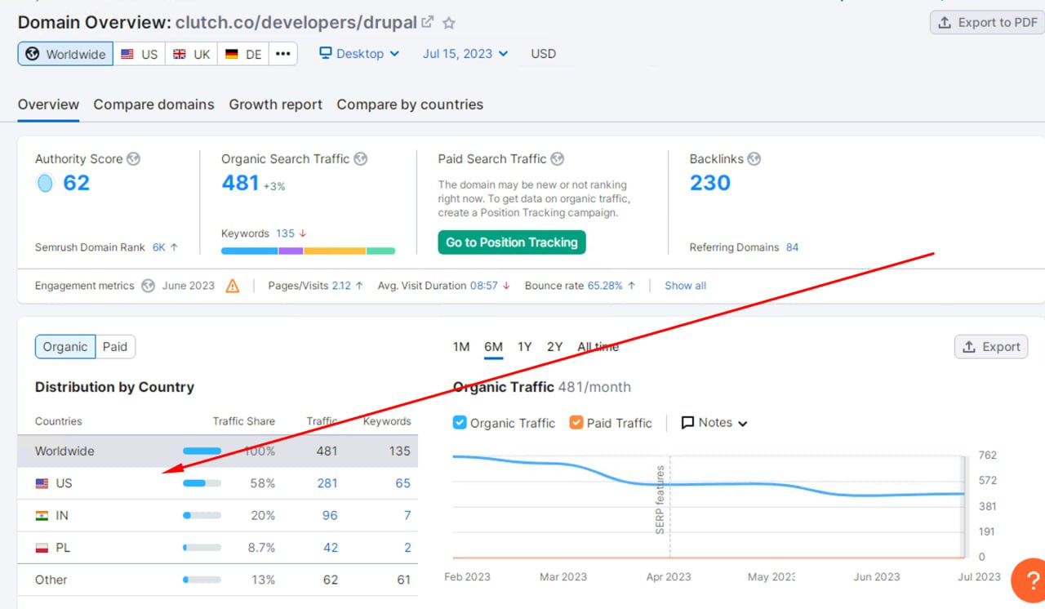Click the Go to Position Tracking button
This screenshot has height=609, width=1045.
point(511,242)
